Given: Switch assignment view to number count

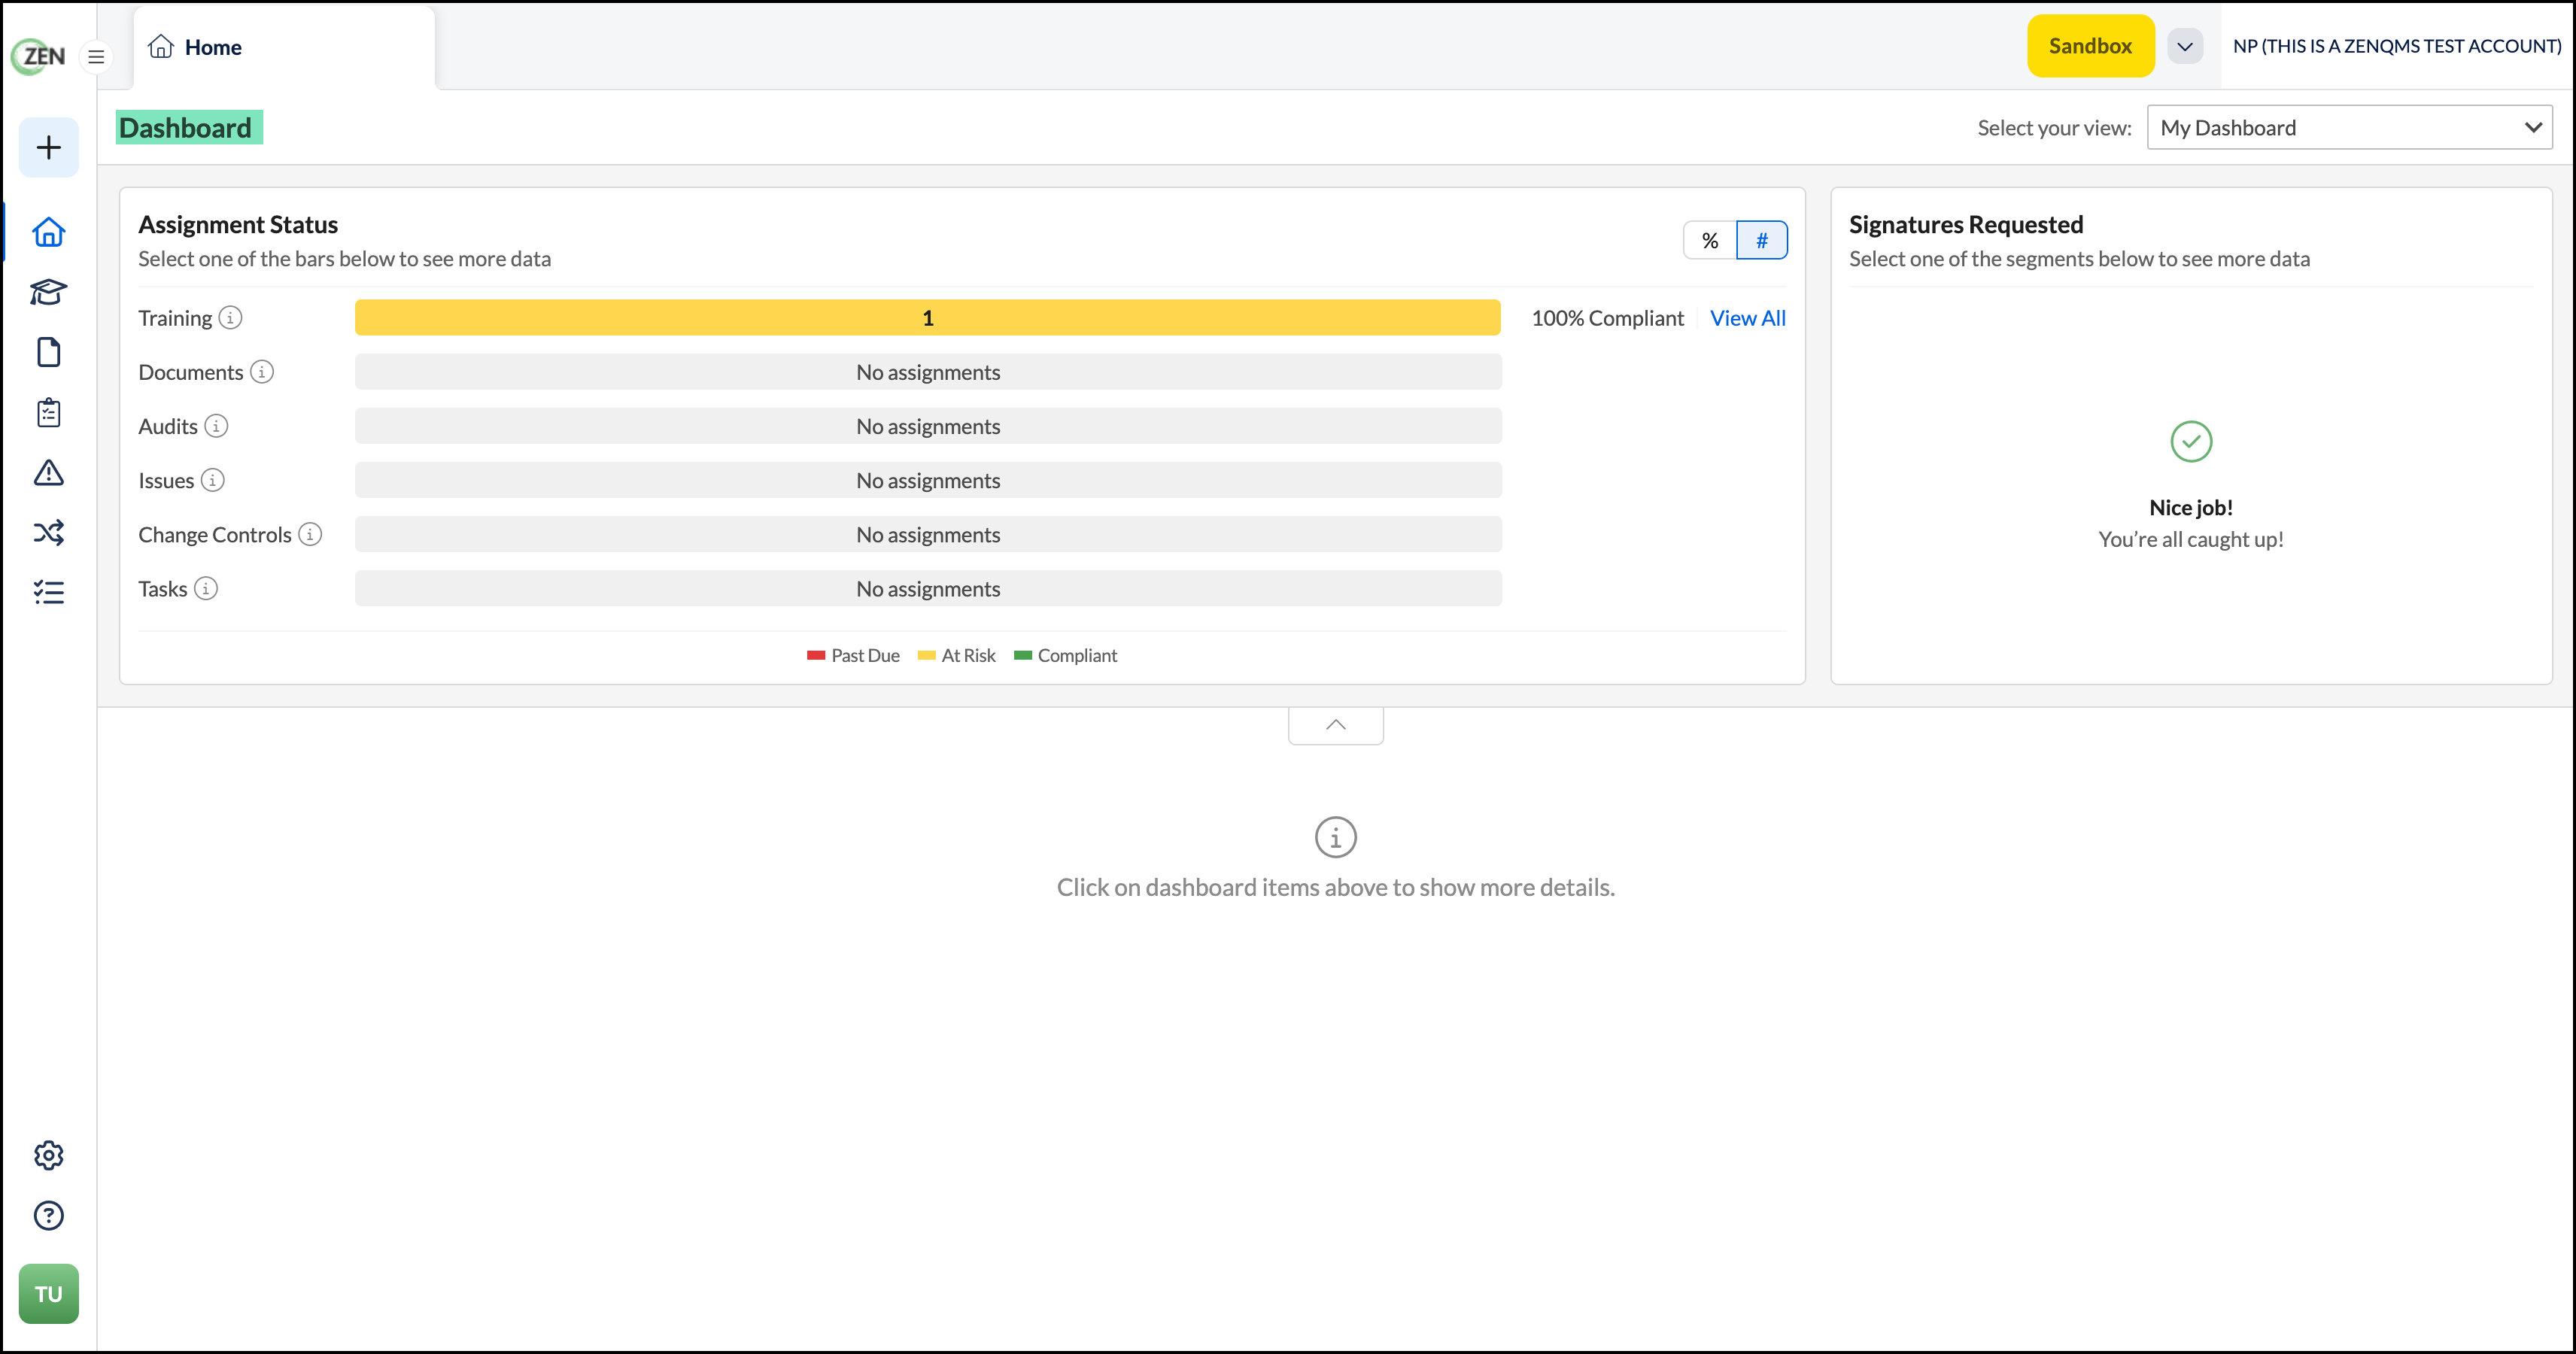Looking at the screenshot, I should pyautogui.click(x=1762, y=240).
